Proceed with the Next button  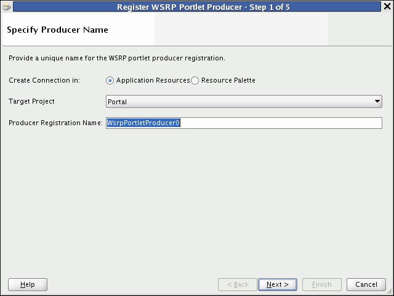pos(278,284)
